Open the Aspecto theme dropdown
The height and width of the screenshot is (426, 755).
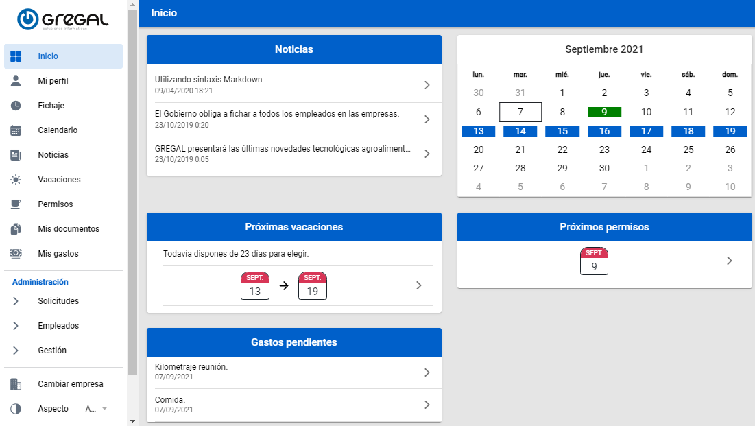click(x=97, y=409)
